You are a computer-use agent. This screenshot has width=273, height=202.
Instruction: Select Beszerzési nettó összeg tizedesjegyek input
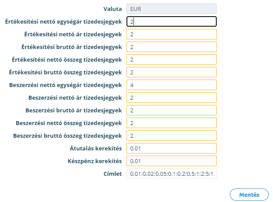[x=171, y=123]
